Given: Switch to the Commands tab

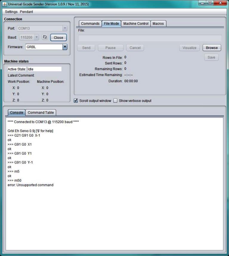Looking at the screenshot, I should tap(90, 24).
